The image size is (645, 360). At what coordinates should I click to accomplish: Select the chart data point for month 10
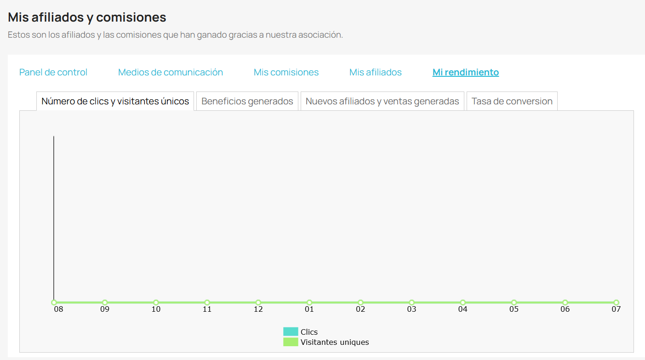tap(156, 303)
